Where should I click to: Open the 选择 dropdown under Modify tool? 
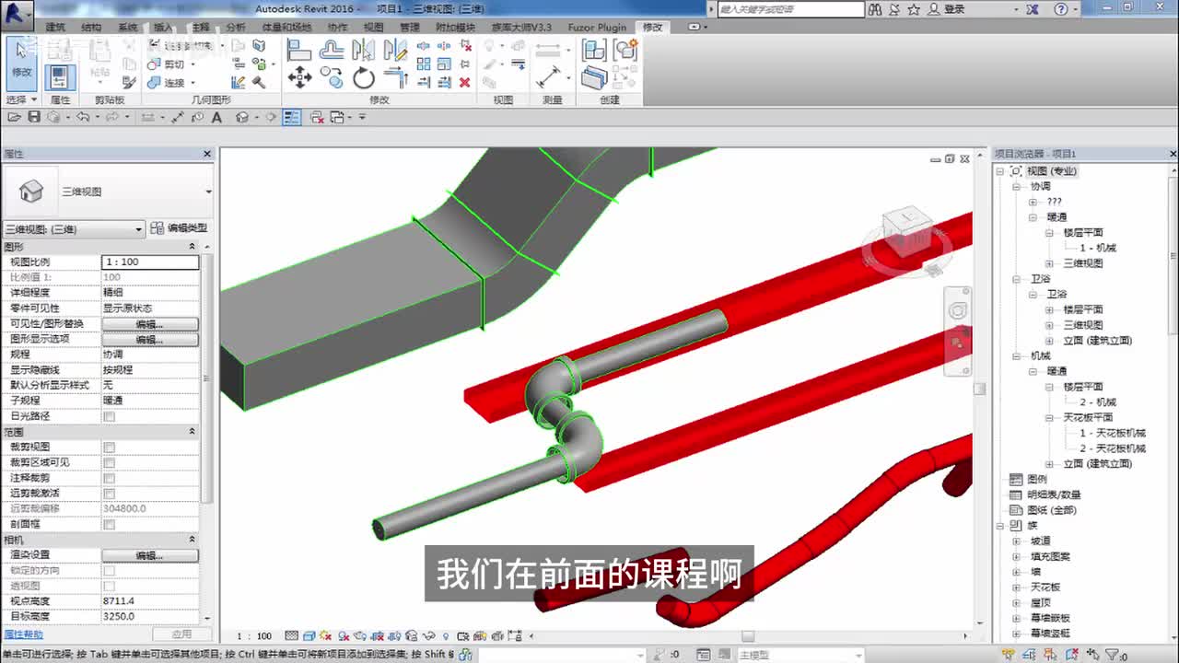[x=21, y=99]
